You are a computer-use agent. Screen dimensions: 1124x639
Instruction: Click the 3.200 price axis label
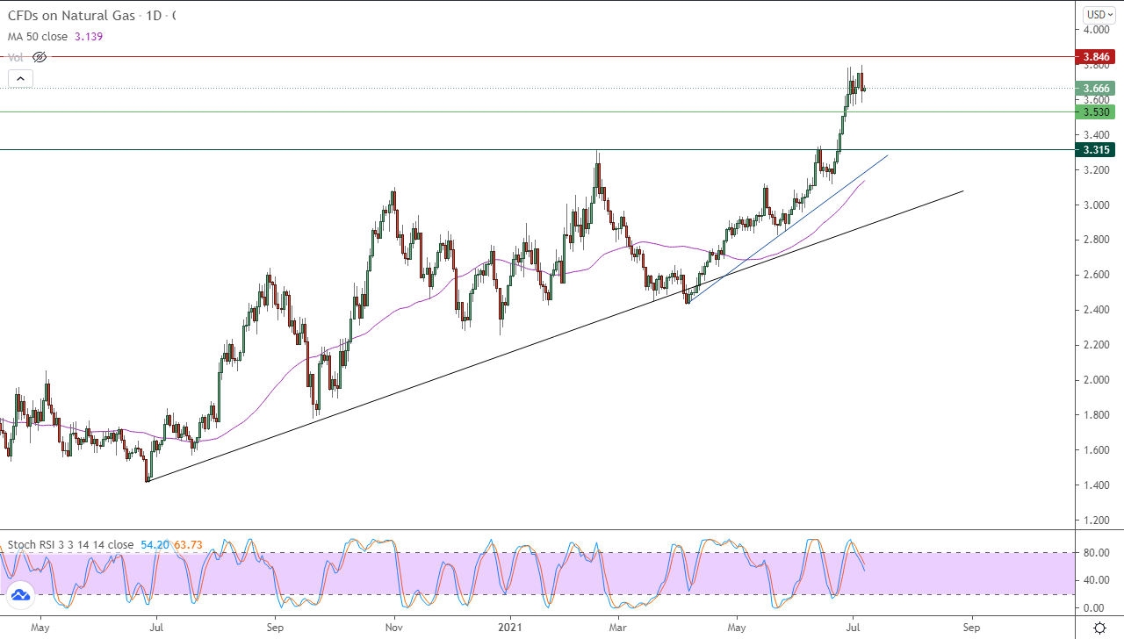1096,169
